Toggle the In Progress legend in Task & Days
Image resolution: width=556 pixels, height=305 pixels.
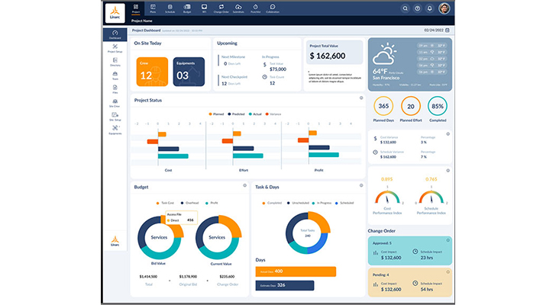[322, 203]
